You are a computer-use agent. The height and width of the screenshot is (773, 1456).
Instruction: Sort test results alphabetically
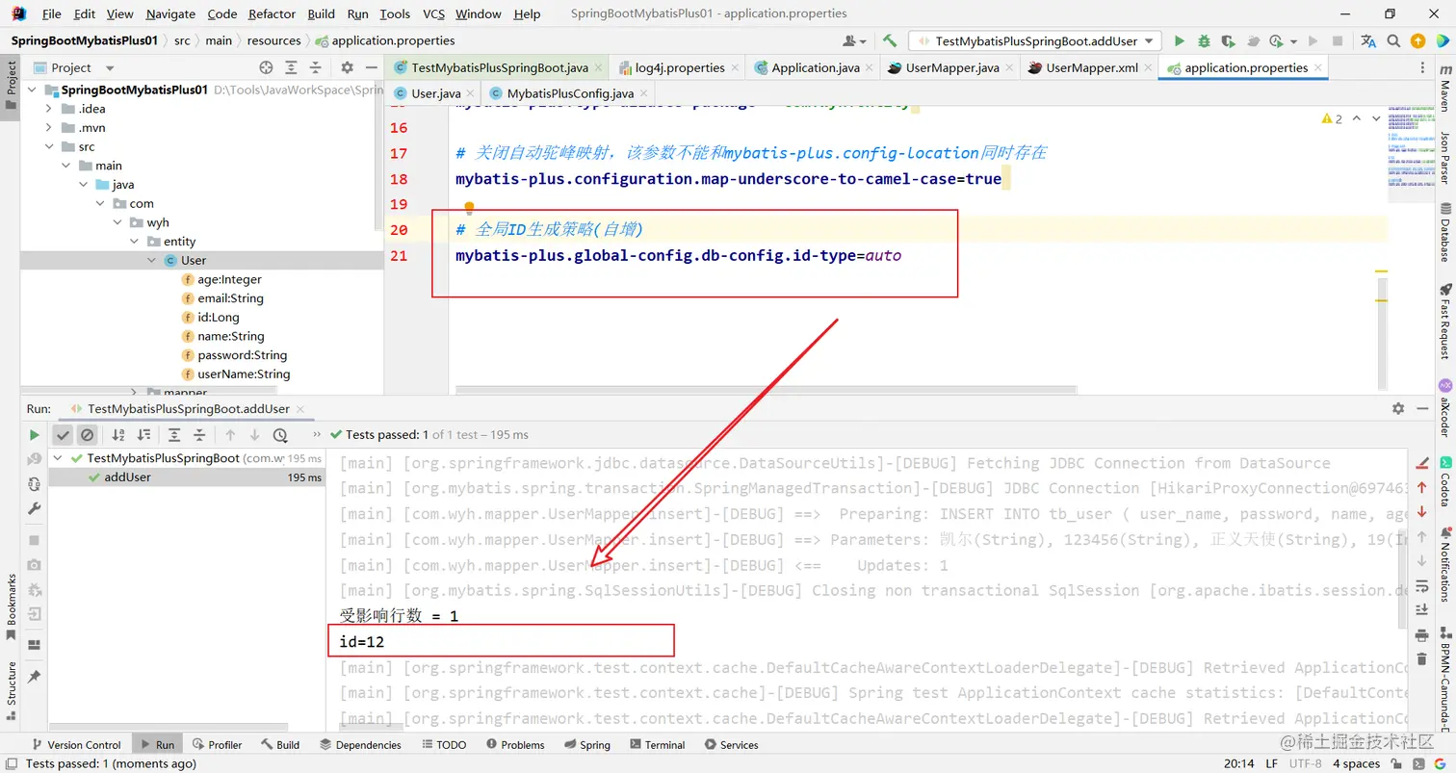[118, 435]
